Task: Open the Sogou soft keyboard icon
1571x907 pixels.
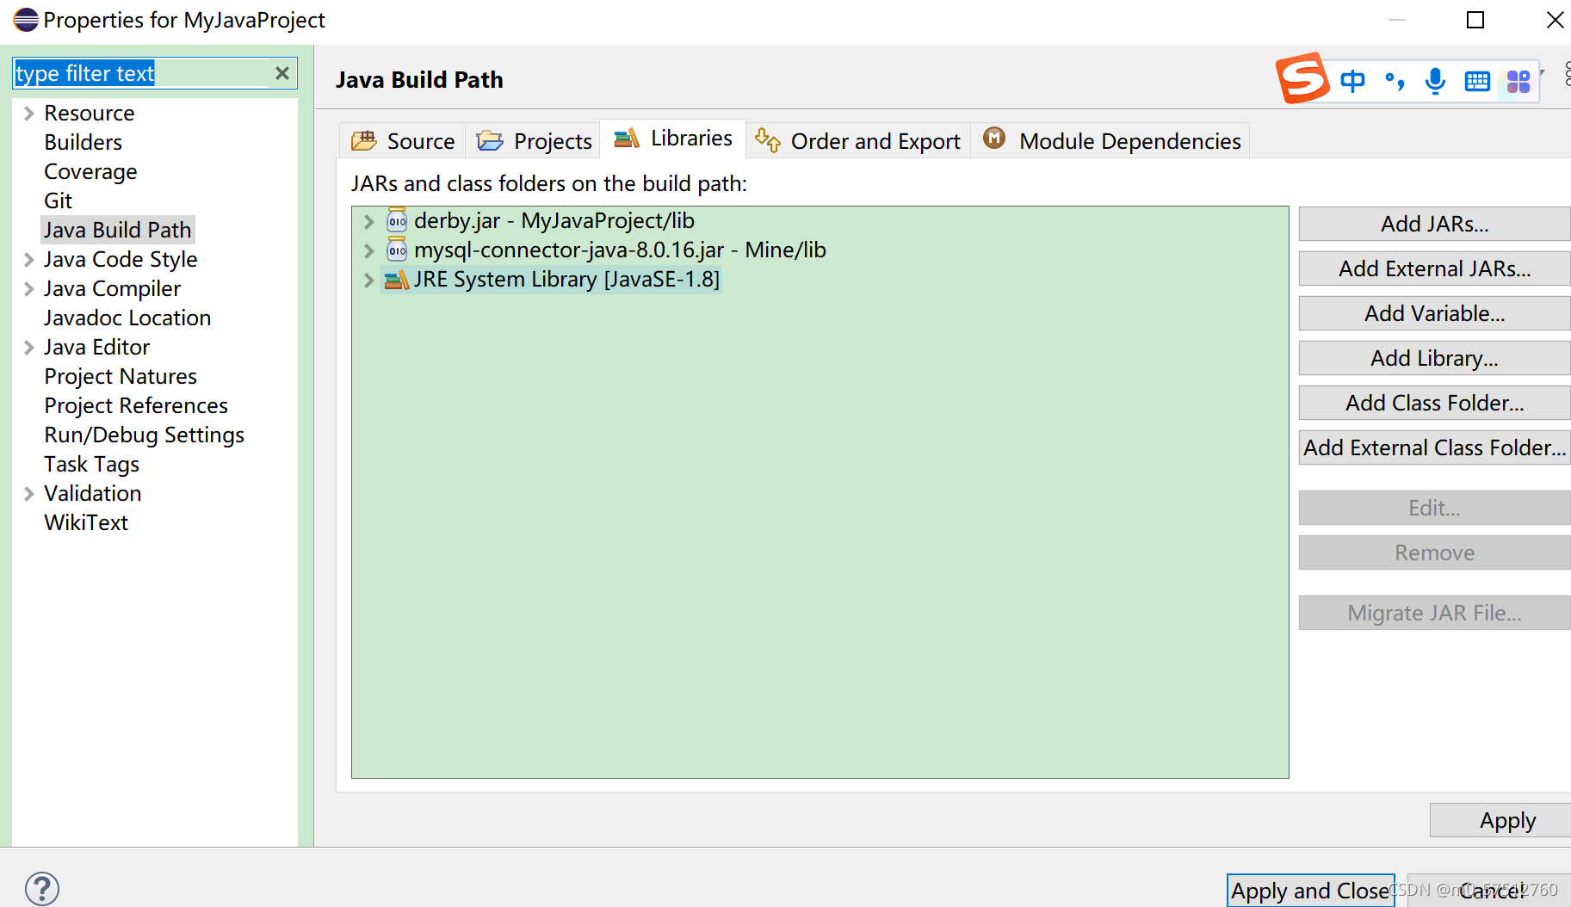Action: (x=1477, y=80)
